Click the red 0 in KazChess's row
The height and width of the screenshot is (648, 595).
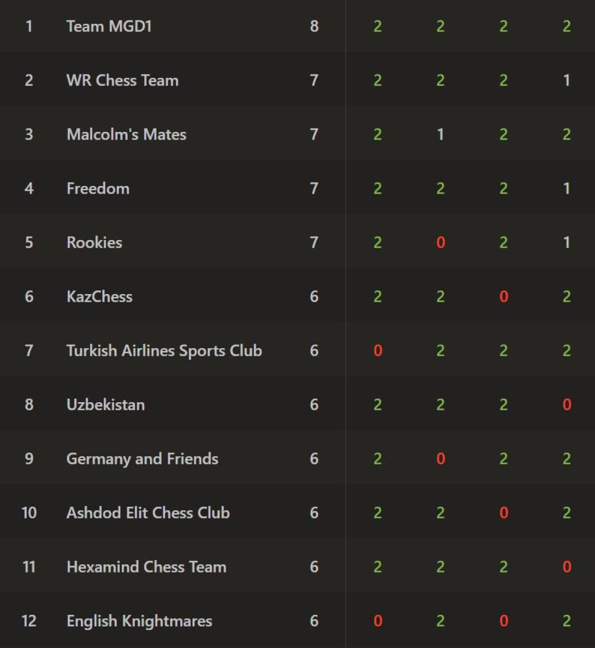tap(504, 296)
